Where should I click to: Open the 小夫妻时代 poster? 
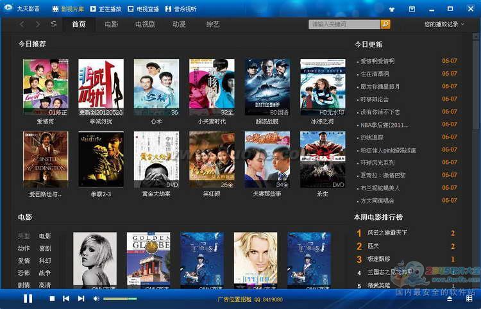212,87
